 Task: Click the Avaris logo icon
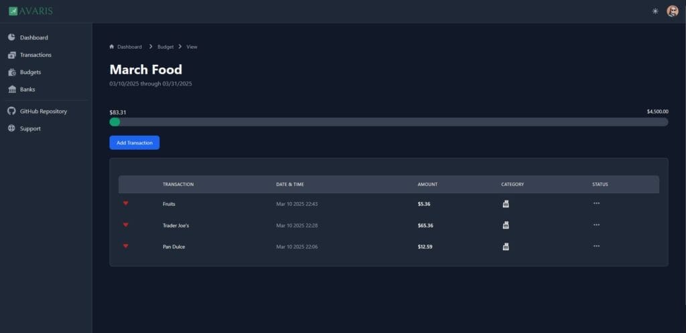[13, 11]
